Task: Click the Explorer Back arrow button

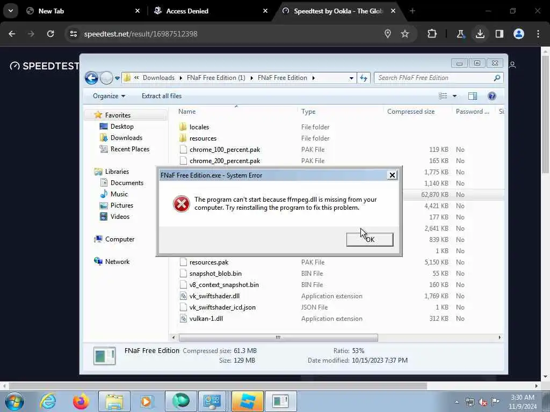Action: [91, 78]
